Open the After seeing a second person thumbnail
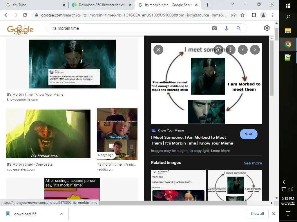This screenshot has height=222, width=297. pyautogui.click(x=72, y=189)
